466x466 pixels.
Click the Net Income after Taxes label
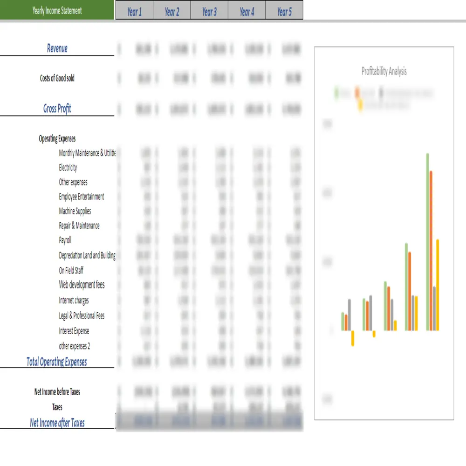[57, 423]
